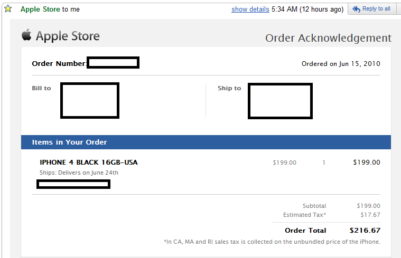Click the sales tax footnote text
Image resolution: width=401 pixels, height=258 pixels.
pyautogui.click(x=272, y=242)
